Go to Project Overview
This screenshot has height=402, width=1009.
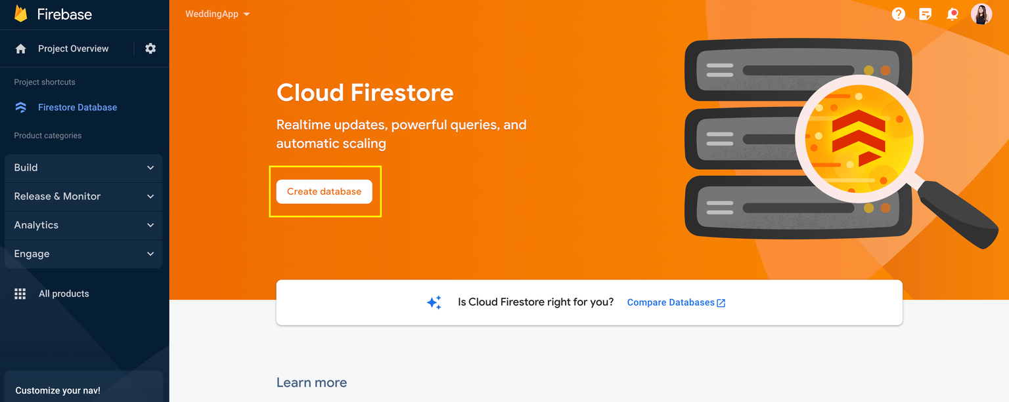[x=74, y=49]
